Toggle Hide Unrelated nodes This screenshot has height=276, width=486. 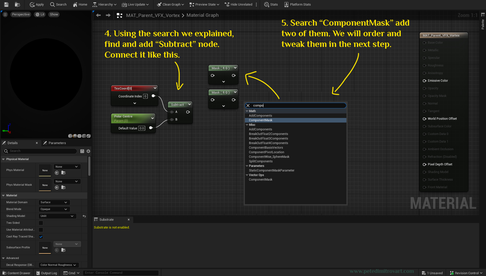239,4
